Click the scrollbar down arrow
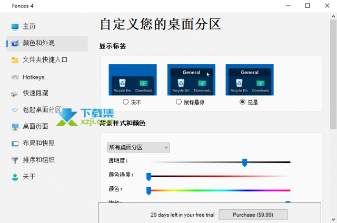Image resolution: width=337 pixels, height=223 pixels. [333, 219]
